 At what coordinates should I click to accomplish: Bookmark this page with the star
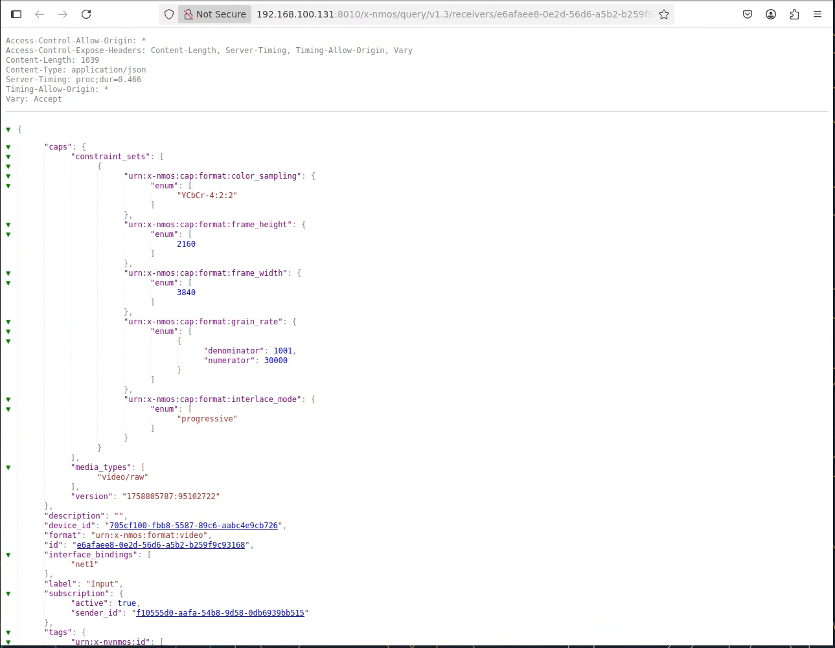click(664, 14)
